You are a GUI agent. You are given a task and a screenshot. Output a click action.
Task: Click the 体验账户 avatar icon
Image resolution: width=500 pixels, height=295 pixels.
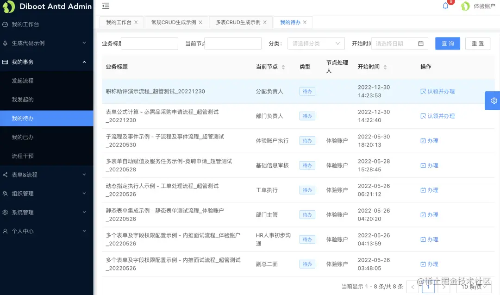pos(465,6)
